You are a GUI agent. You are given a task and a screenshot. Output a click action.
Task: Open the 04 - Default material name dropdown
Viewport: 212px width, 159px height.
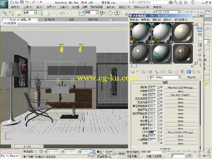coord(179,77)
